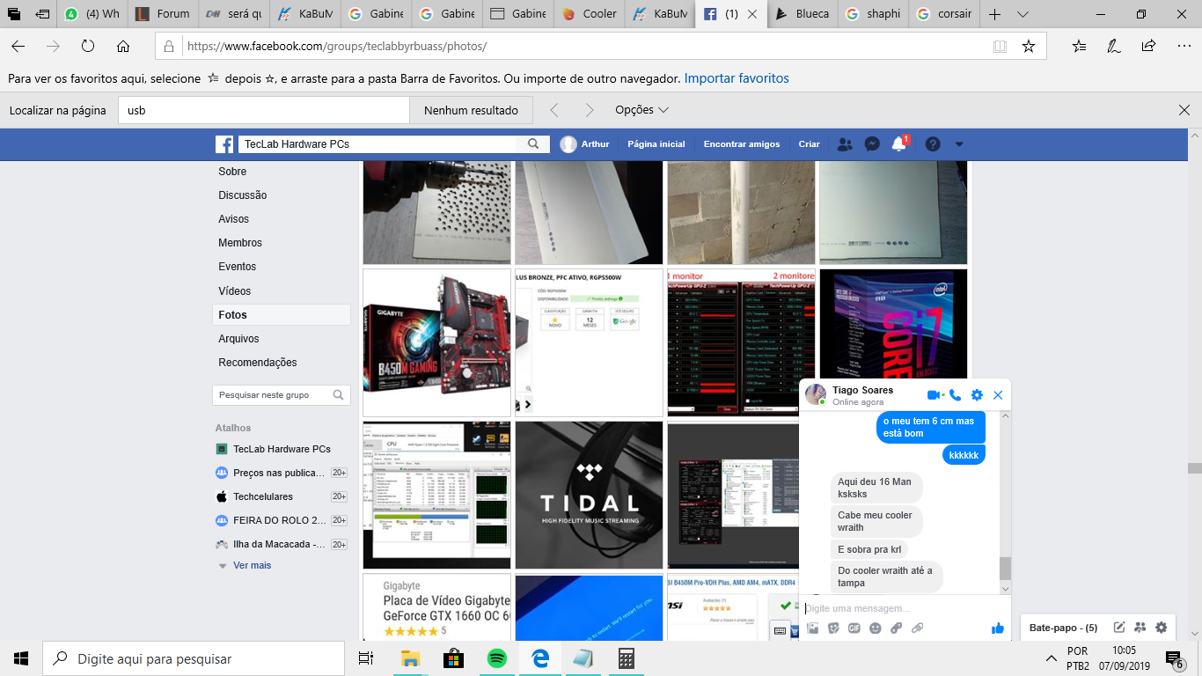
Task: Open Techcelulares shortcut
Action: click(x=263, y=496)
